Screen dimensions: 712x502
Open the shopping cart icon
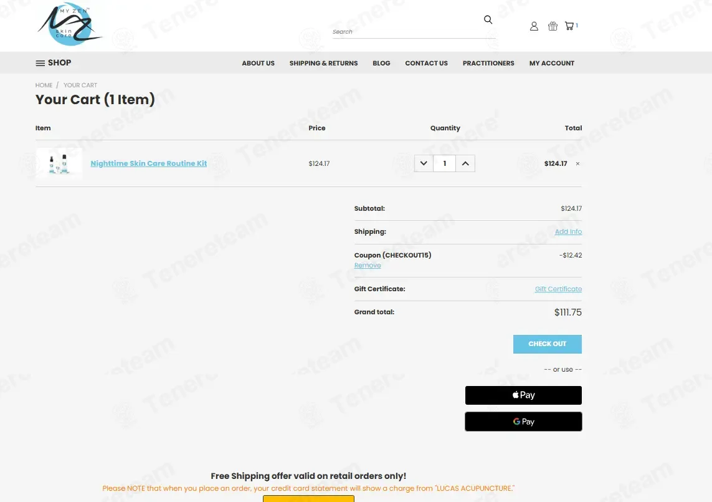click(569, 26)
